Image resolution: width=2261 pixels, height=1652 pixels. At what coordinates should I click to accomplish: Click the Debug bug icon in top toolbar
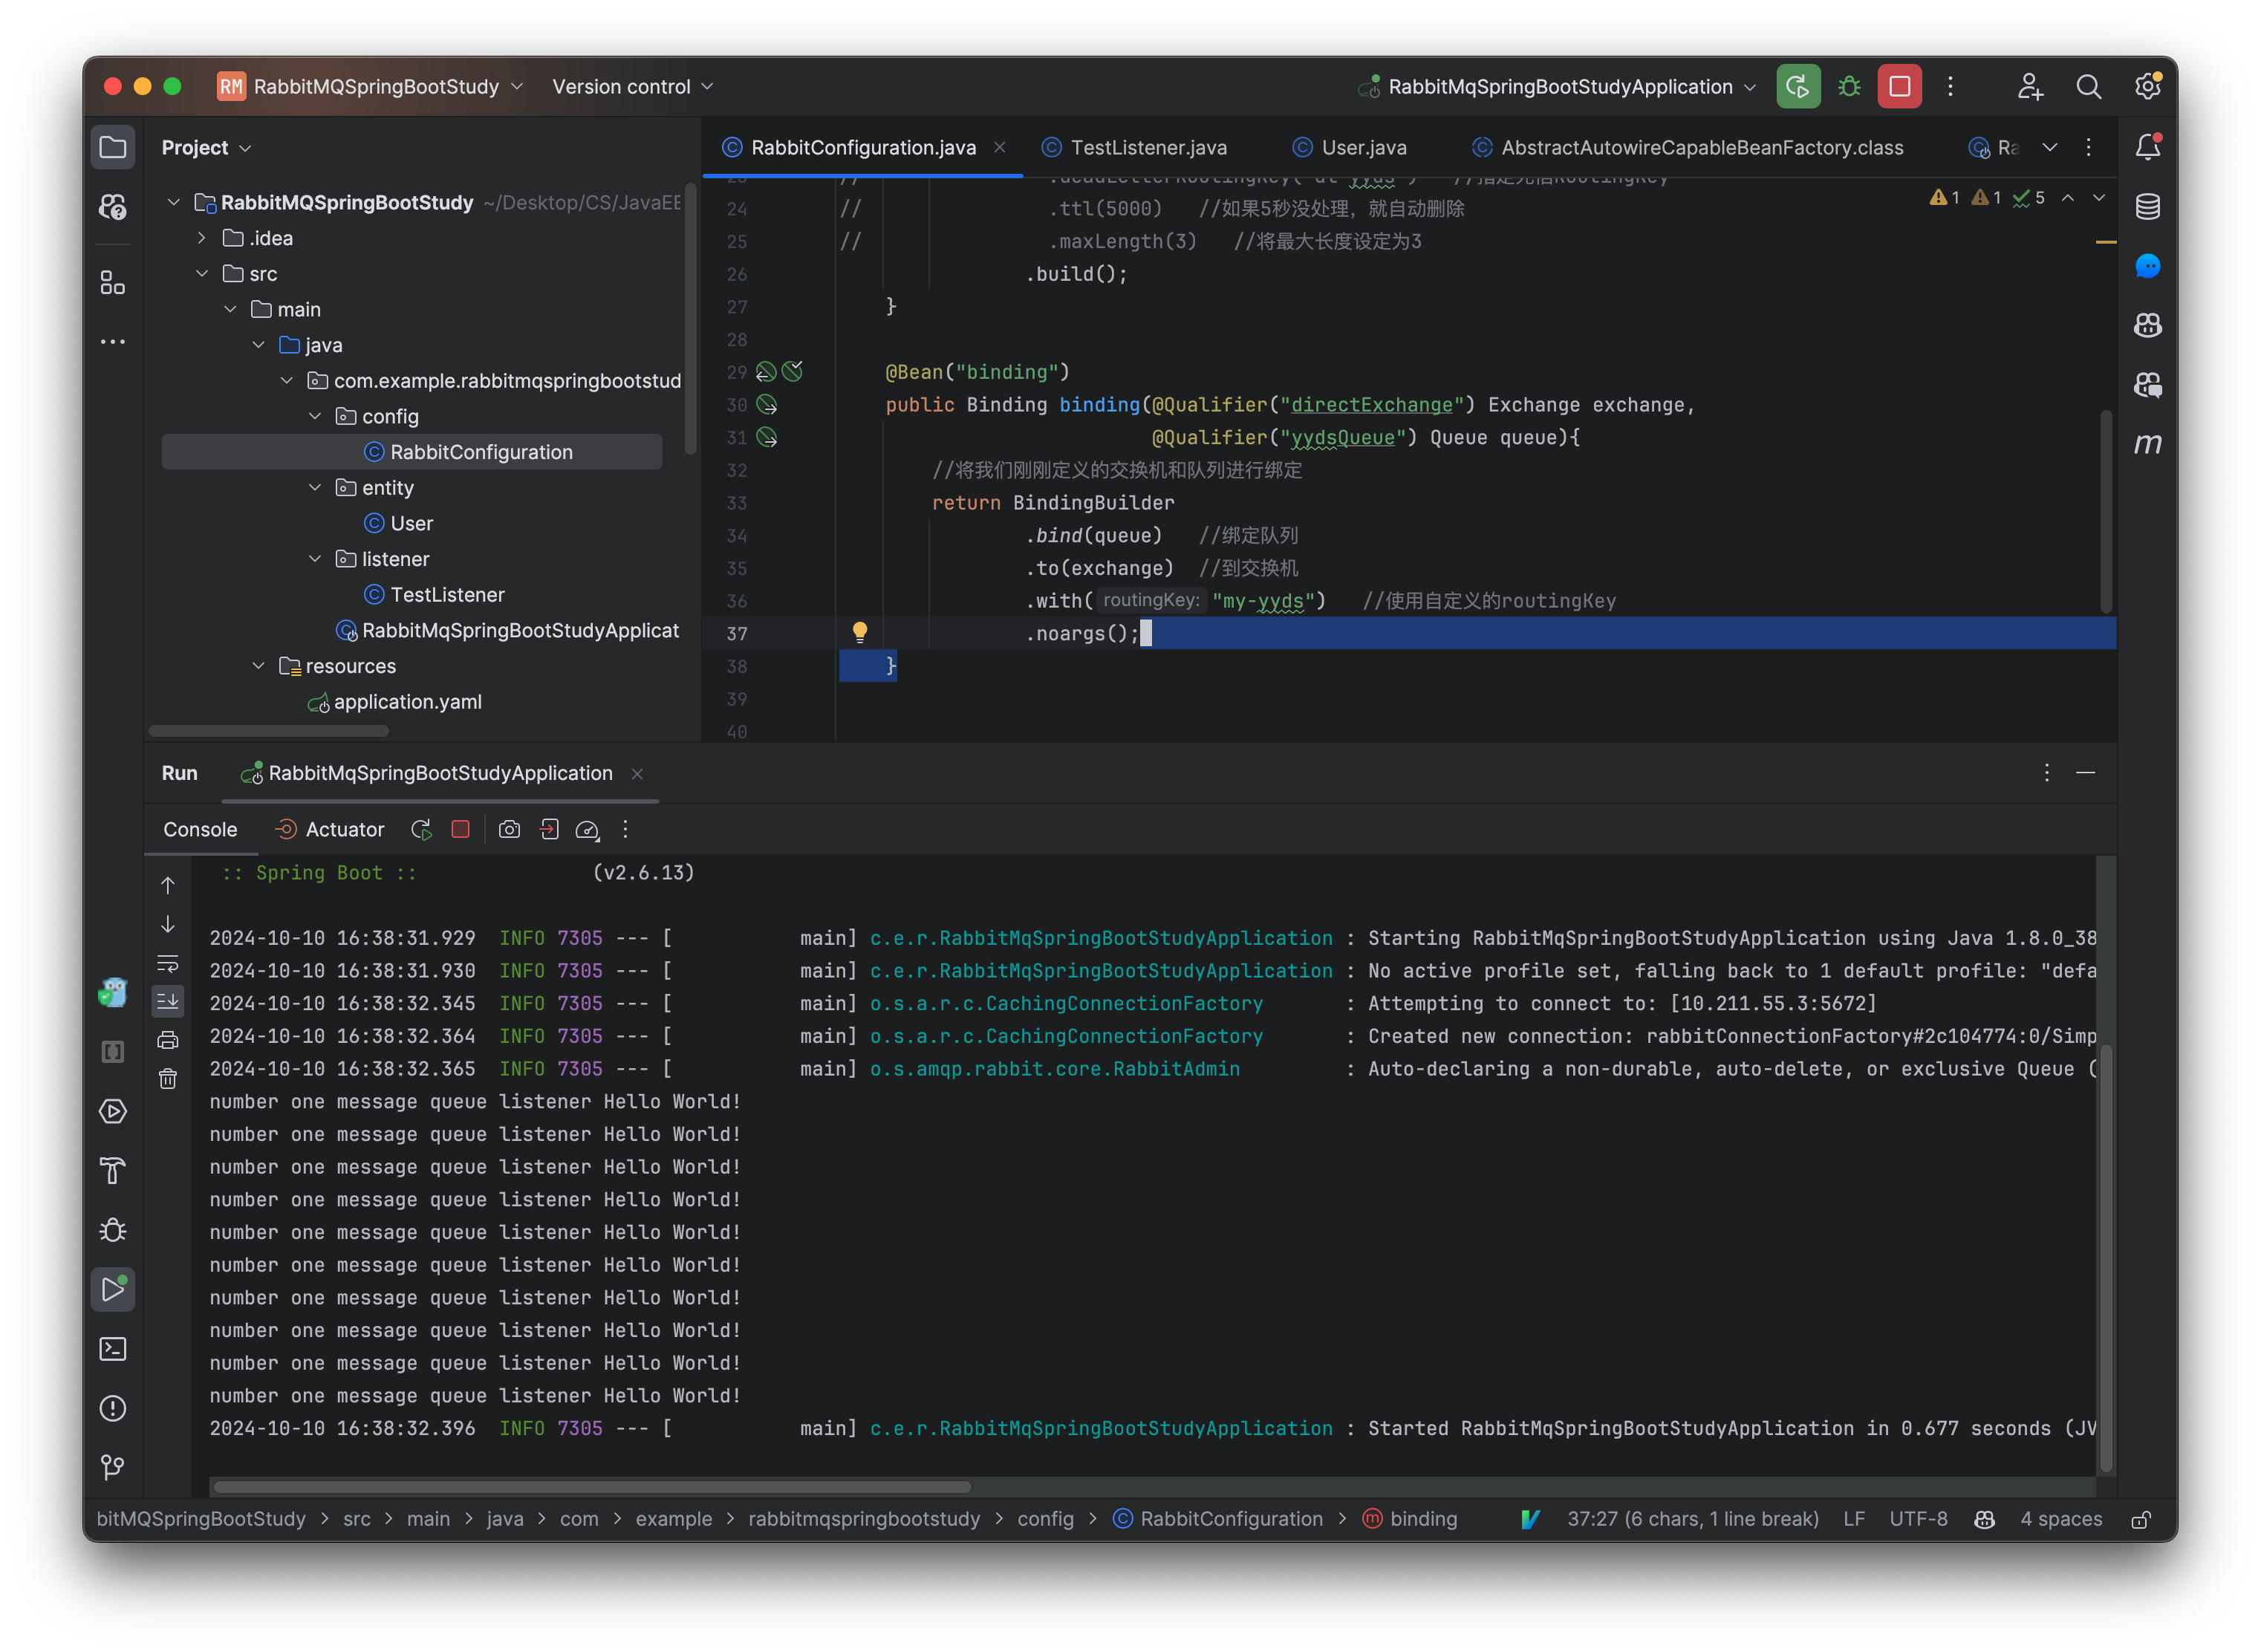tap(1849, 87)
